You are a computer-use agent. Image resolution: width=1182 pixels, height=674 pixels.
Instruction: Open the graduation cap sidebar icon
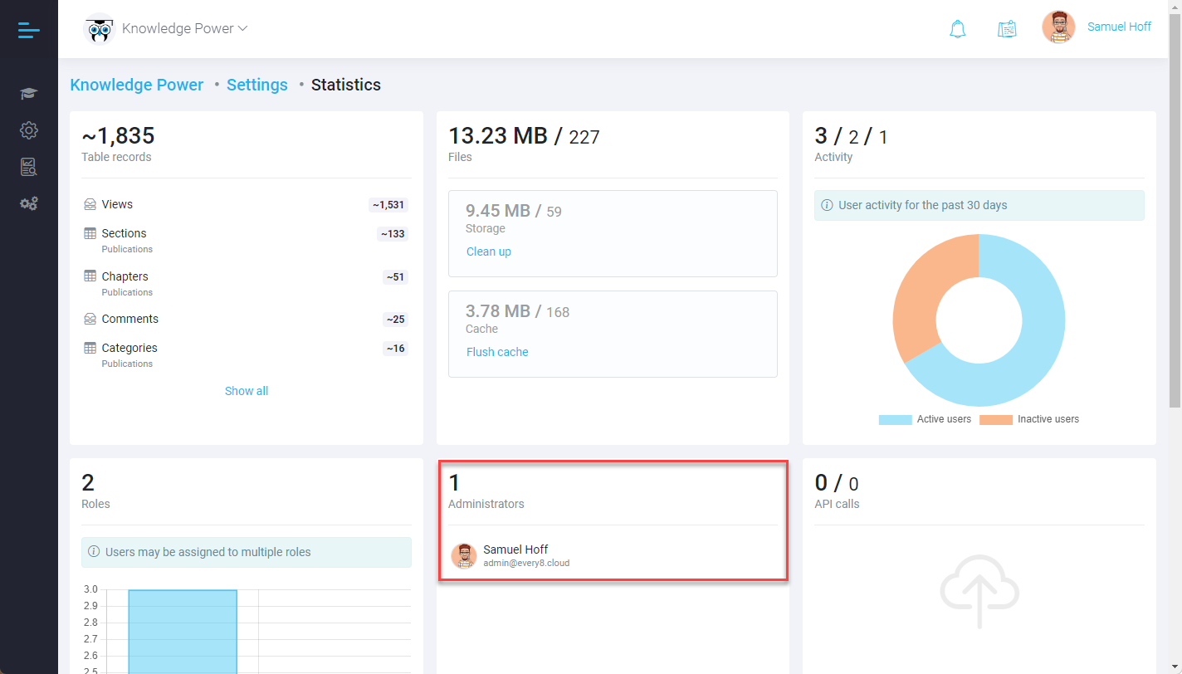coord(29,94)
